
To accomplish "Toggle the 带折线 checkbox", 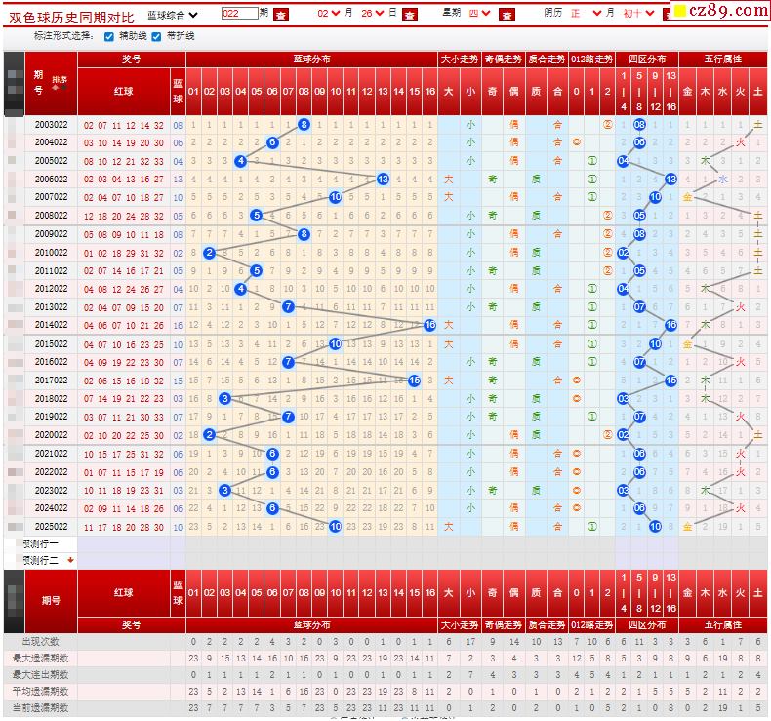I will (x=156, y=36).
